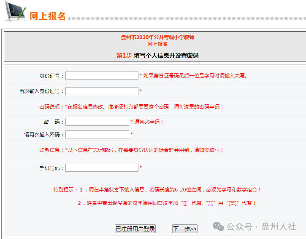Click the 公众号 · 盘州人社 watermark text
Viewport: 306px width, 239px height.
click(x=261, y=226)
